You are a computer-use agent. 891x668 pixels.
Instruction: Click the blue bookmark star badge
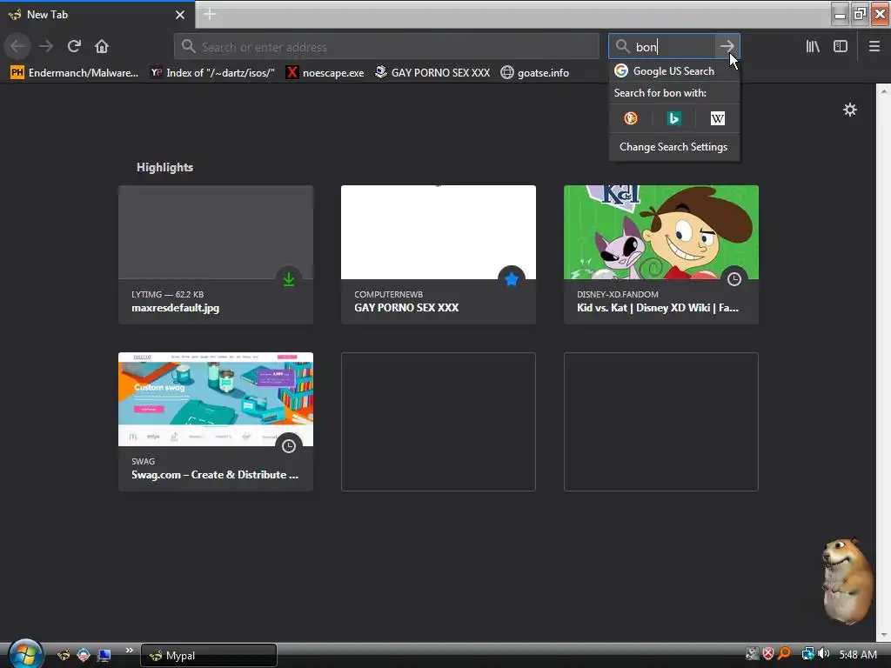pos(512,279)
